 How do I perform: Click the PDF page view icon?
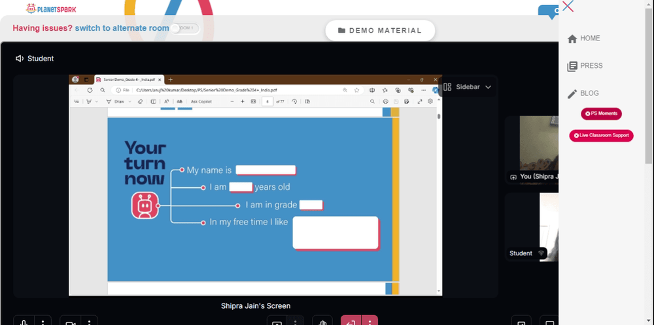point(307,102)
